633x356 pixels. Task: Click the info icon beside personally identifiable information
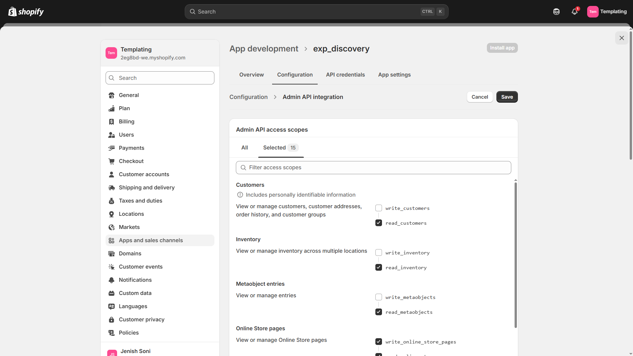(x=240, y=195)
